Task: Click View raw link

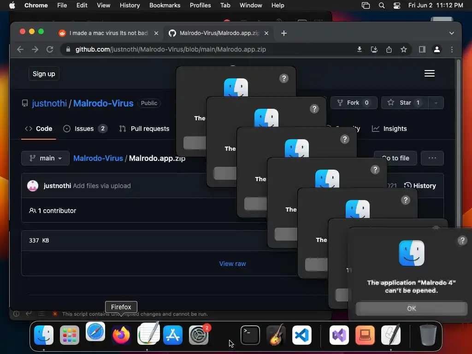Action: pos(232,264)
